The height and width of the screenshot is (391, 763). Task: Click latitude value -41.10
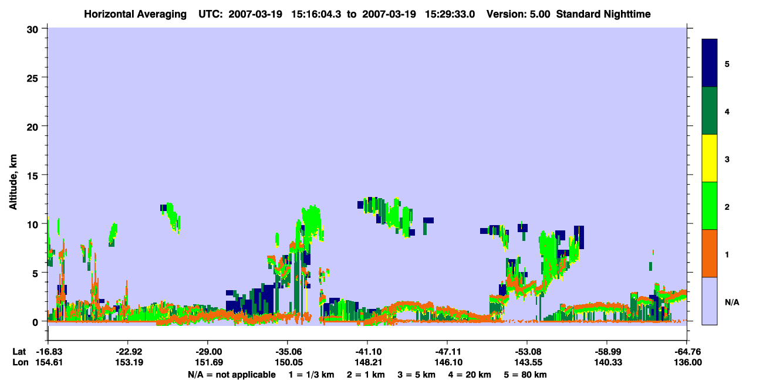coord(367,352)
